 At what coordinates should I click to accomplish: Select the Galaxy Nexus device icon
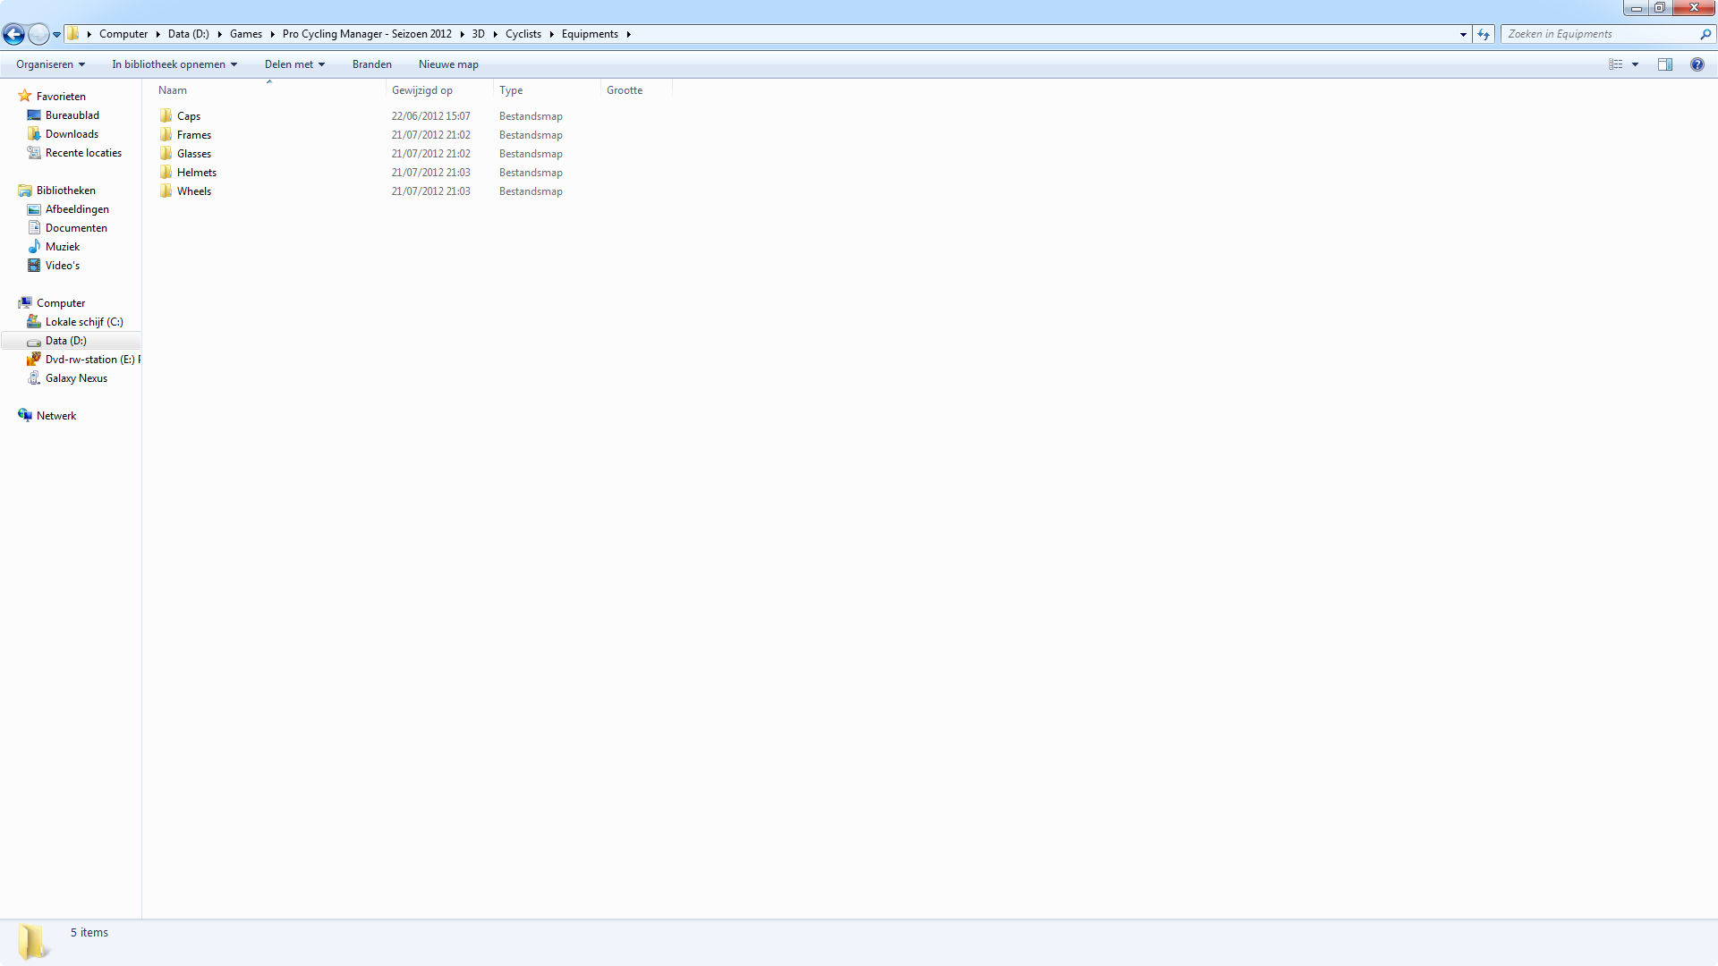[x=34, y=378]
